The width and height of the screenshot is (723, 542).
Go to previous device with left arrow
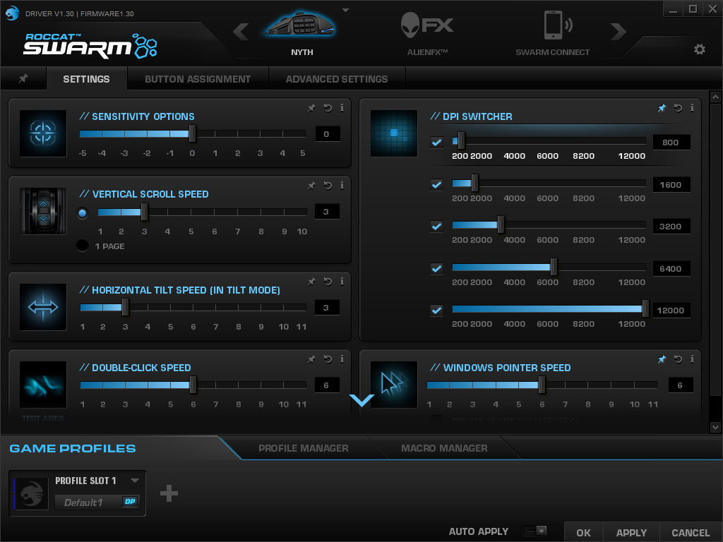click(241, 31)
